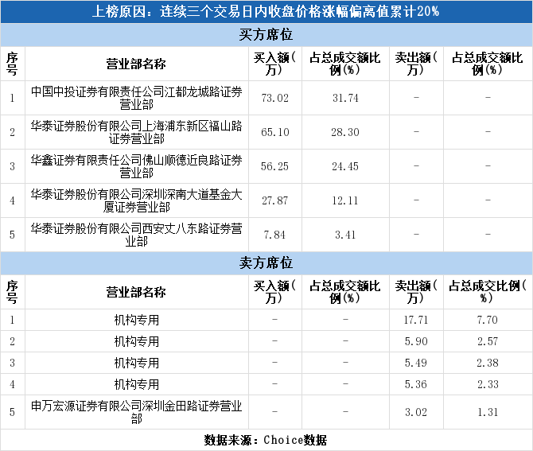This screenshot has width=533, height=451.
Task: Select sell amount value 17.71
Action: pos(416,320)
